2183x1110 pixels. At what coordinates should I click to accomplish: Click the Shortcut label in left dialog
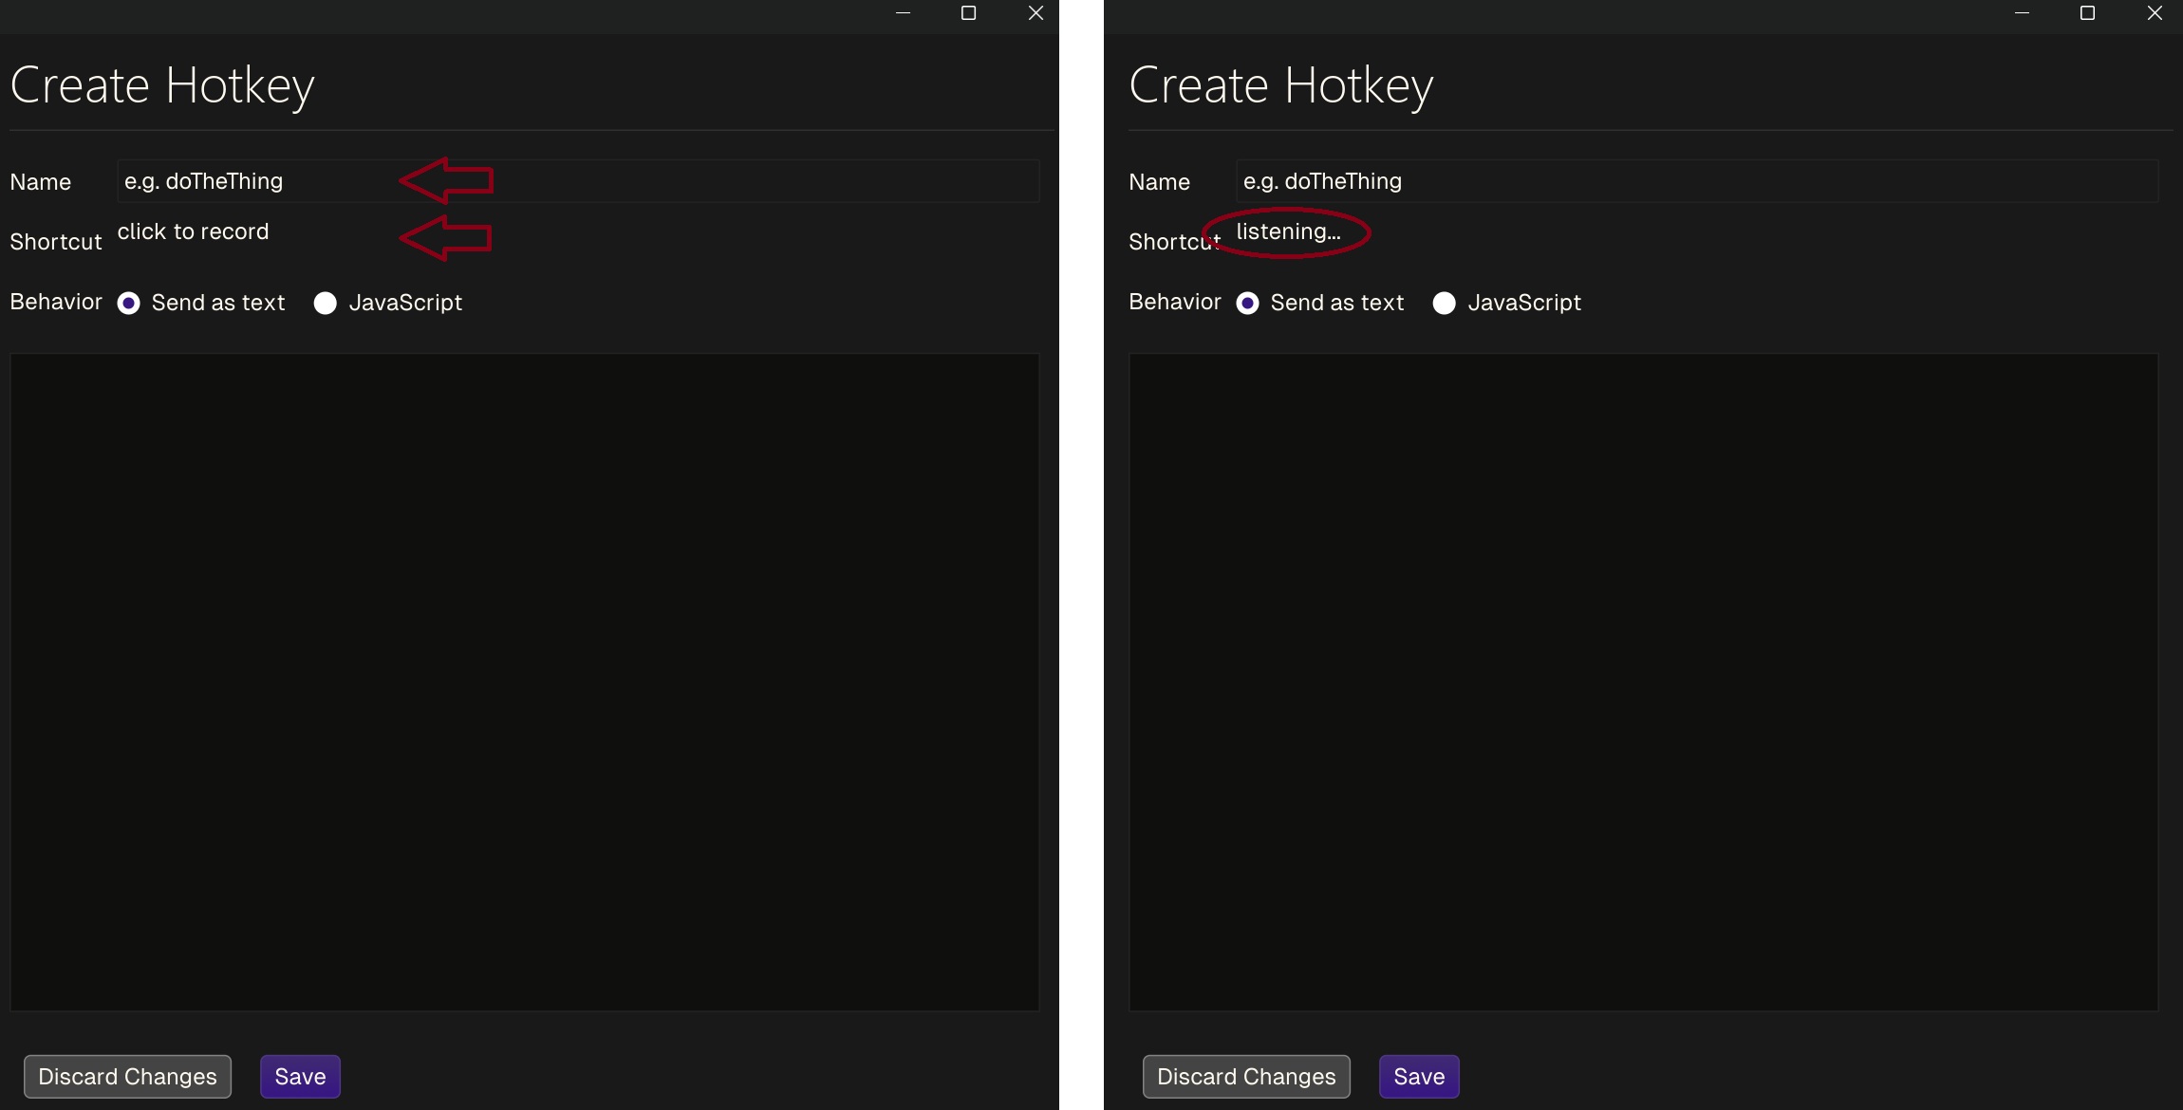(54, 242)
